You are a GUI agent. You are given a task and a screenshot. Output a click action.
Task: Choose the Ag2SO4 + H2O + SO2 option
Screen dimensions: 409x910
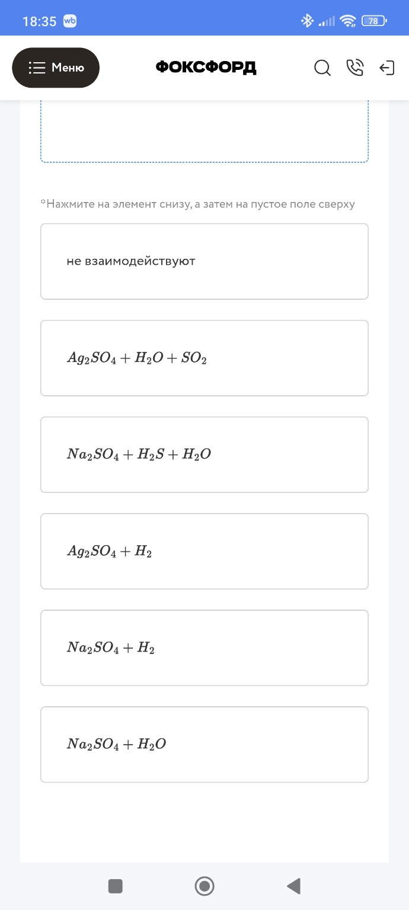coord(204,358)
